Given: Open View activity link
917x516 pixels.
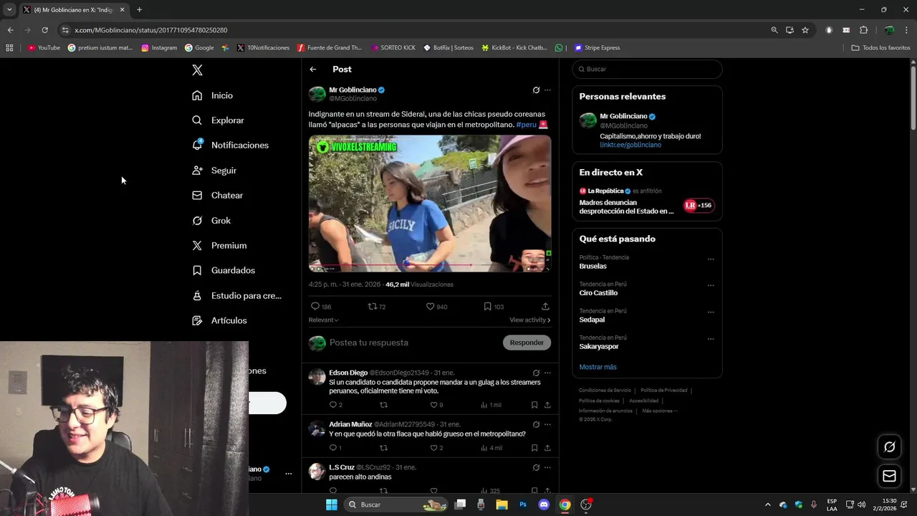Looking at the screenshot, I should point(530,320).
